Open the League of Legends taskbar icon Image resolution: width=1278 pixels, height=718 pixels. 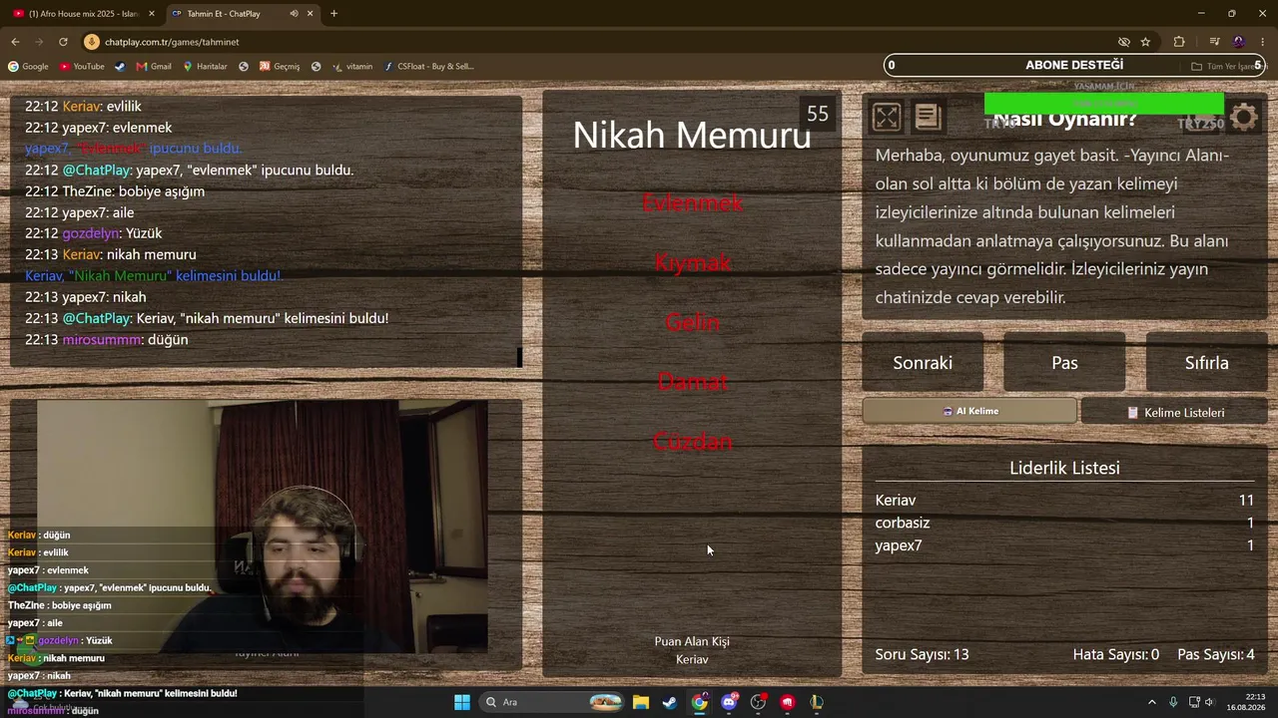coord(817,702)
